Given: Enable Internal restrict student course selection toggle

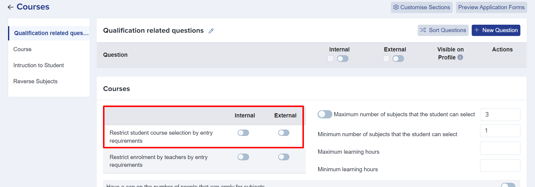Looking at the screenshot, I should [x=243, y=133].
